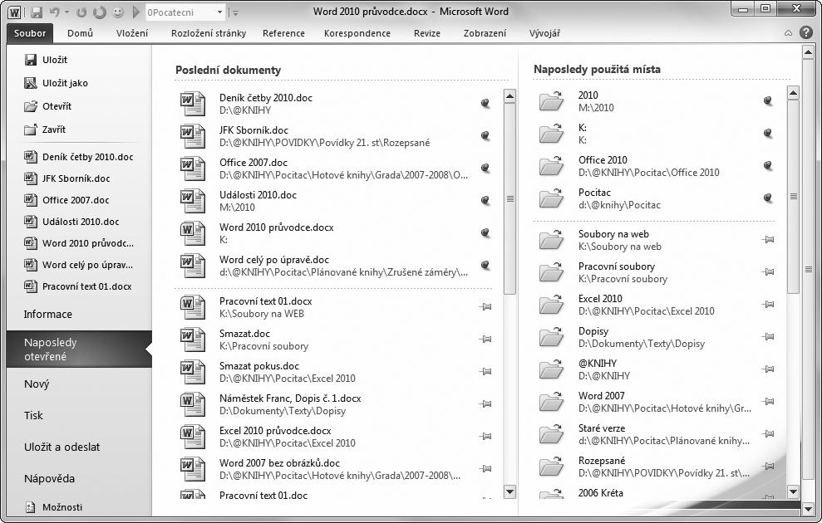822x523 pixels.
Task: Open the Rozepsané folder entry
Action: [x=655, y=467]
